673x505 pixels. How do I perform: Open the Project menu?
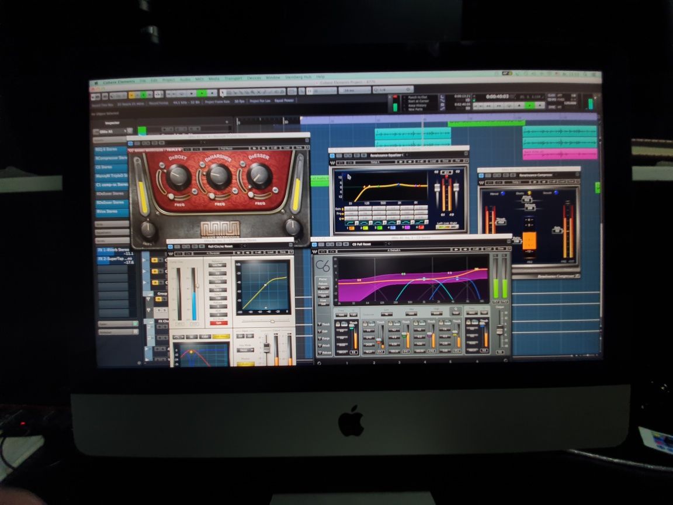(168, 80)
